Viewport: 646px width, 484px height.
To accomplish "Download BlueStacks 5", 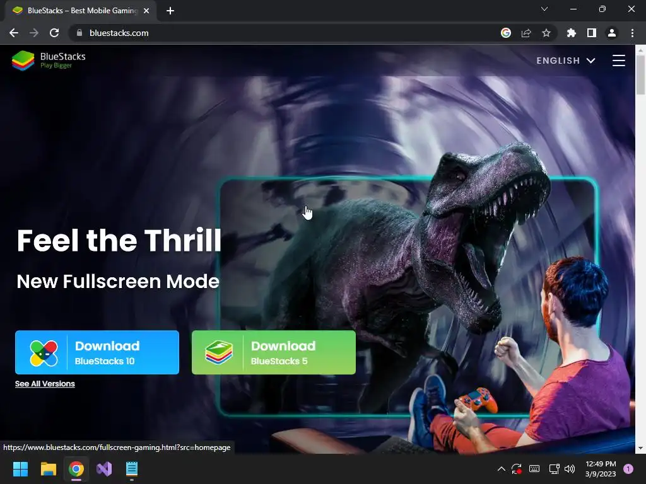I will point(274,352).
